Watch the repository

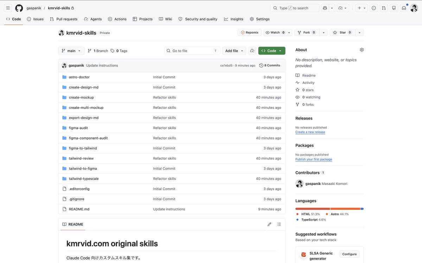pyautogui.click(x=275, y=33)
